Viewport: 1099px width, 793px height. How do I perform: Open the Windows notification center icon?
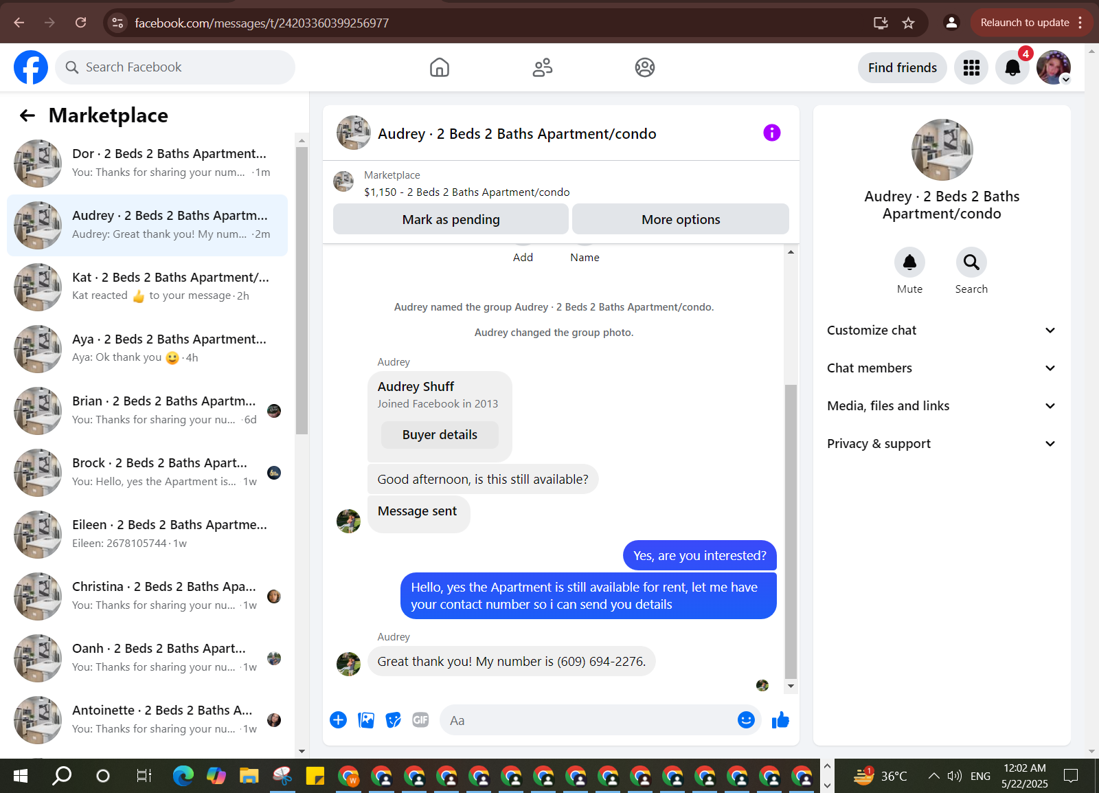tap(1071, 776)
